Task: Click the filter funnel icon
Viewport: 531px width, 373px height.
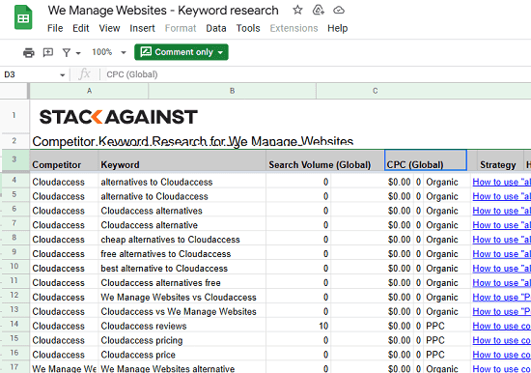Action: pos(67,52)
